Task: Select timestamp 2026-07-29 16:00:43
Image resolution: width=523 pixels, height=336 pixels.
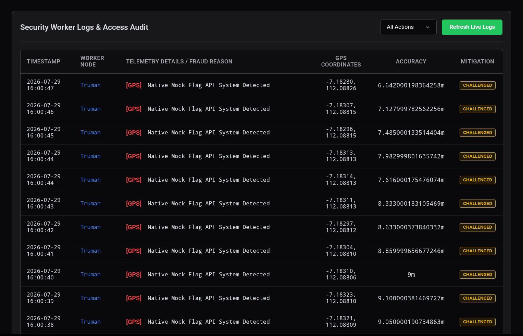Action: (x=43, y=203)
